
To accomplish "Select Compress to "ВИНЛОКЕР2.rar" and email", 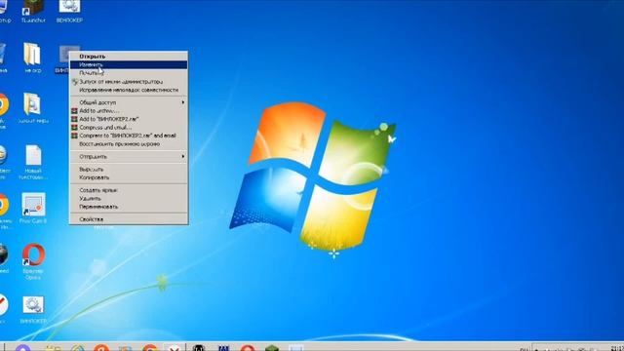I will 129,136.
